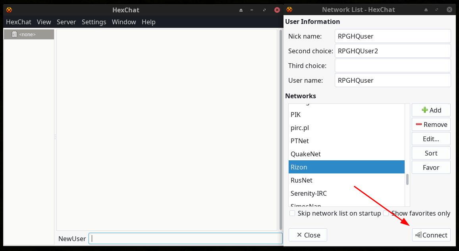The height and width of the screenshot is (251, 459).
Task: Select the highlighted Rizon network
Action: tap(347, 167)
